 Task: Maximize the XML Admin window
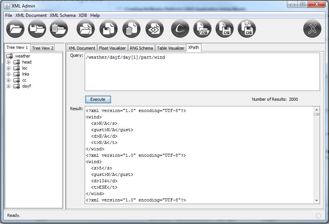pyautogui.click(x=302, y=4)
